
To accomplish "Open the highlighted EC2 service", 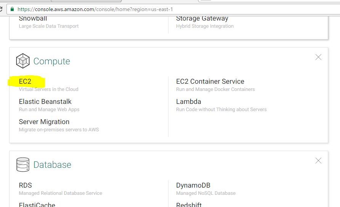I will click(x=25, y=81).
